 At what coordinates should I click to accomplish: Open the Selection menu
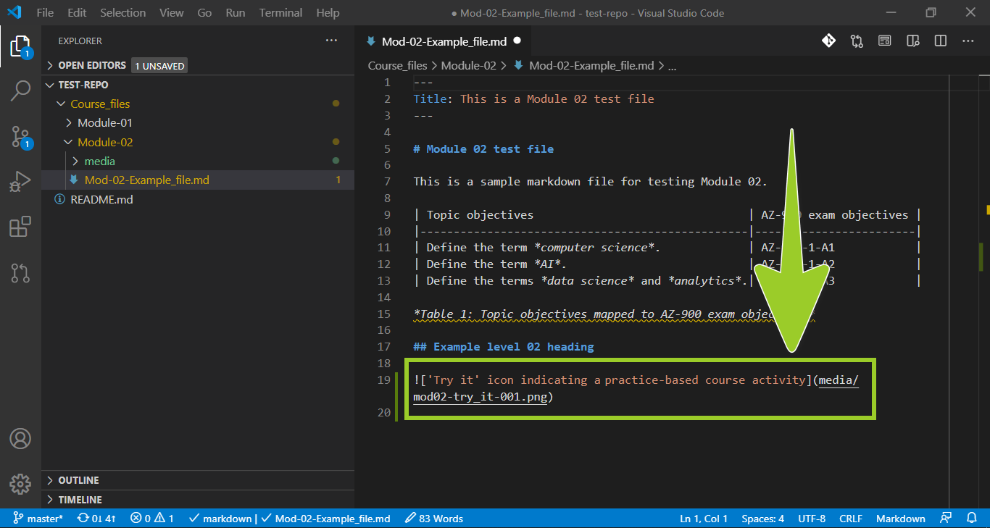122,12
